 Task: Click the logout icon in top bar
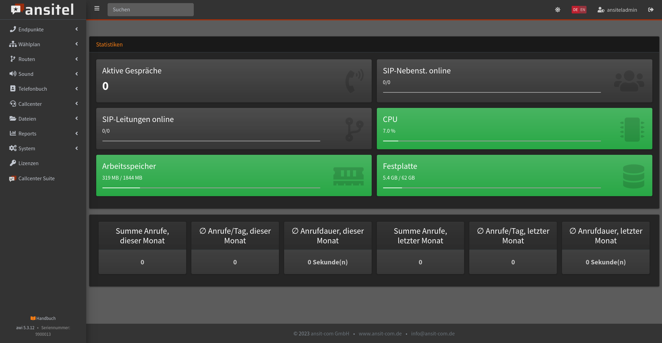651,10
